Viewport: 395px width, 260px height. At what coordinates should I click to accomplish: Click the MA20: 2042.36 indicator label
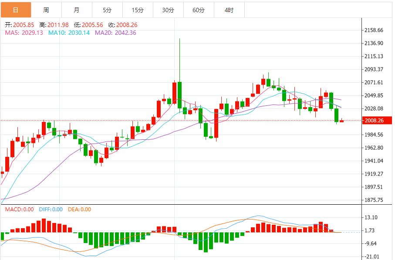pyautogui.click(x=115, y=33)
